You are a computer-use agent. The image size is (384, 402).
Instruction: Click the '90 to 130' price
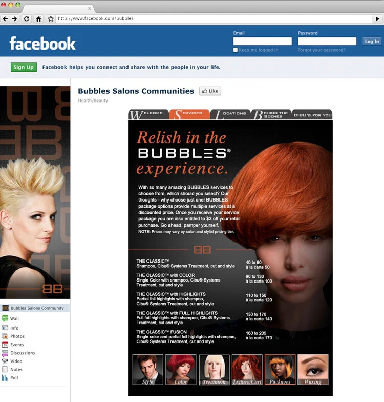point(255,276)
